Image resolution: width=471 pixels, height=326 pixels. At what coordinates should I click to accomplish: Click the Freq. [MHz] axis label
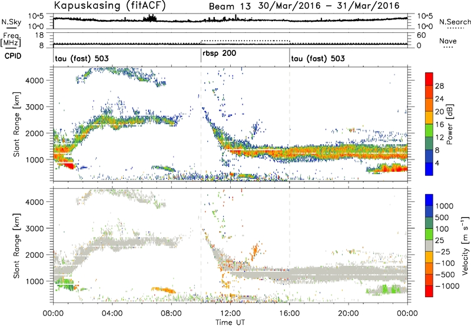pyautogui.click(x=11, y=39)
